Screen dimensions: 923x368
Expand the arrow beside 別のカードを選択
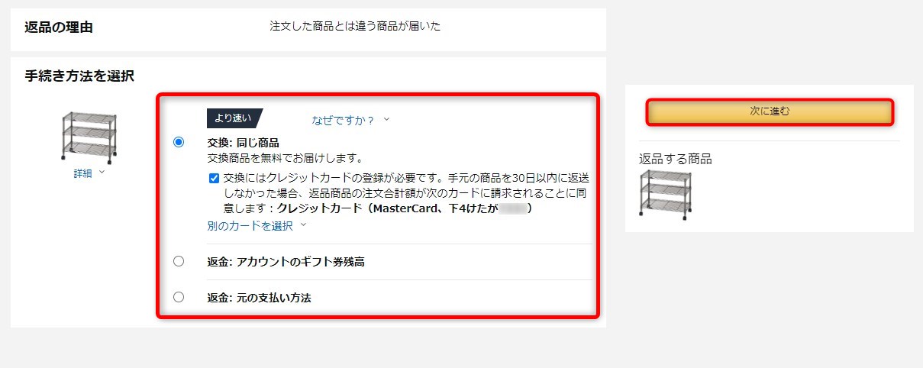(303, 225)
